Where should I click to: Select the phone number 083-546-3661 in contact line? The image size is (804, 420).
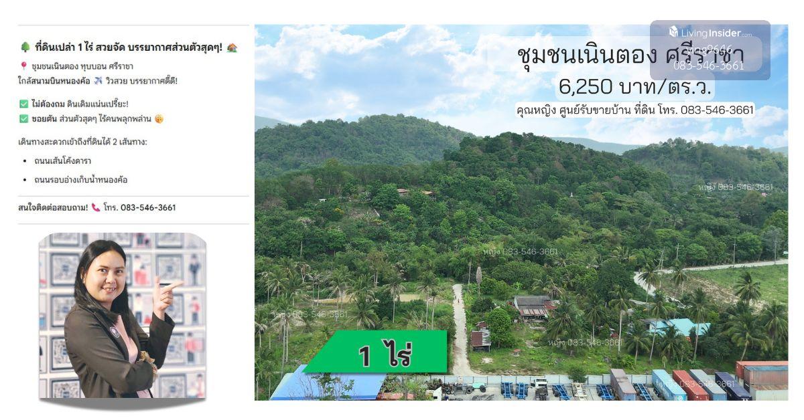[148, 207]
